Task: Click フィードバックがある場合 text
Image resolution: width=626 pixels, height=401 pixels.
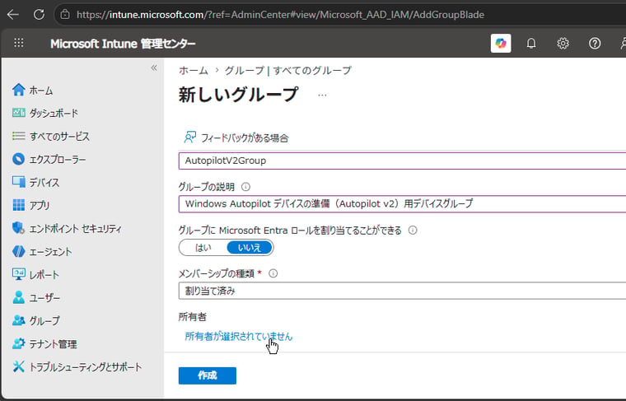Action: coord(245,138)
